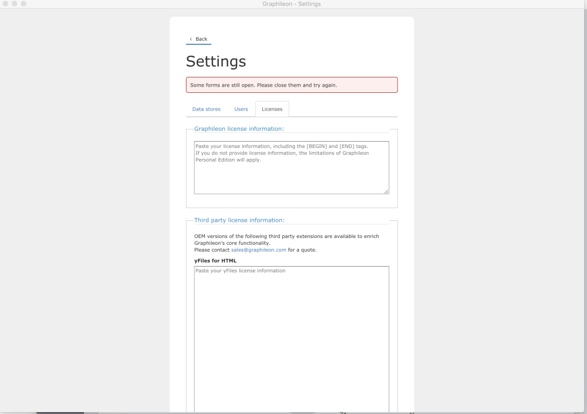Minimize the Graphileon window
This screenshot has height=414, width=587.
pyautogui.click(x=14, y=4)
